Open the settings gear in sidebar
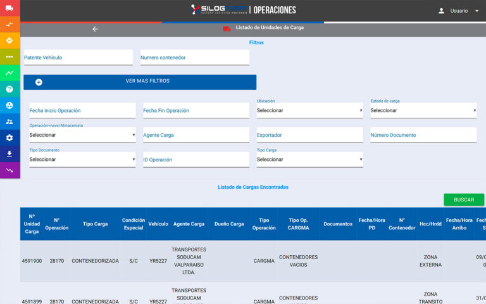The image size is (486, 304). tap(9, 138)
